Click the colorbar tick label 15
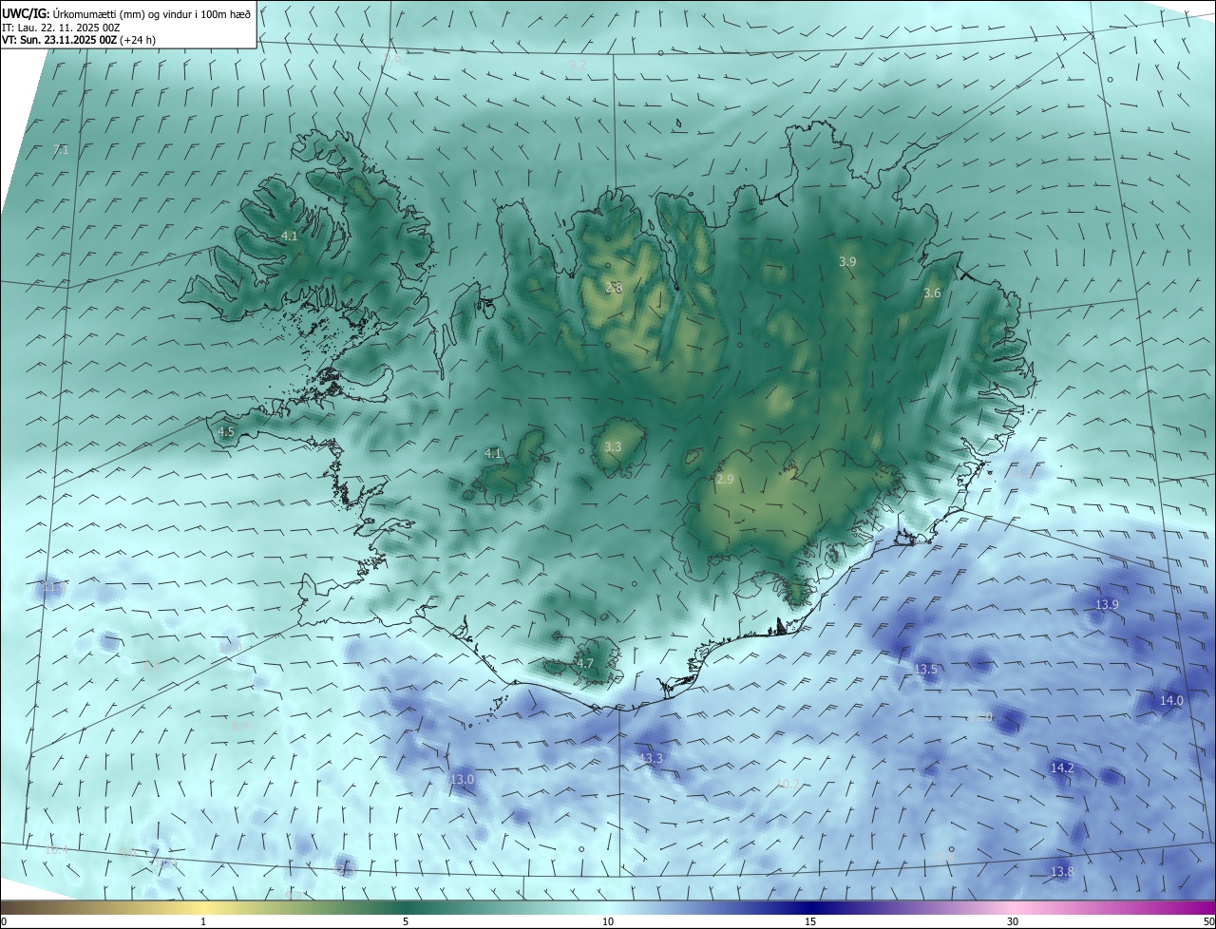The width and height of the screenshot is (1216, 929). [810, 921]
